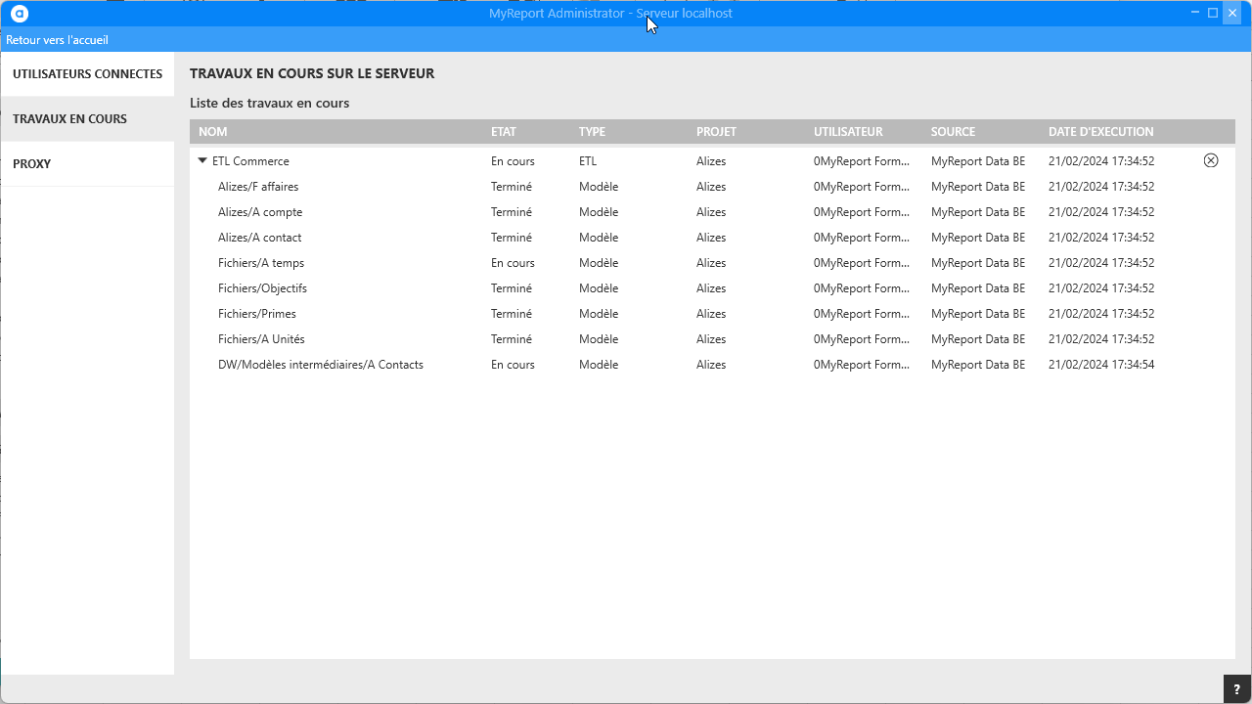
Task: Select the Fichiers/Primes model row
Action: pos(257,314)
